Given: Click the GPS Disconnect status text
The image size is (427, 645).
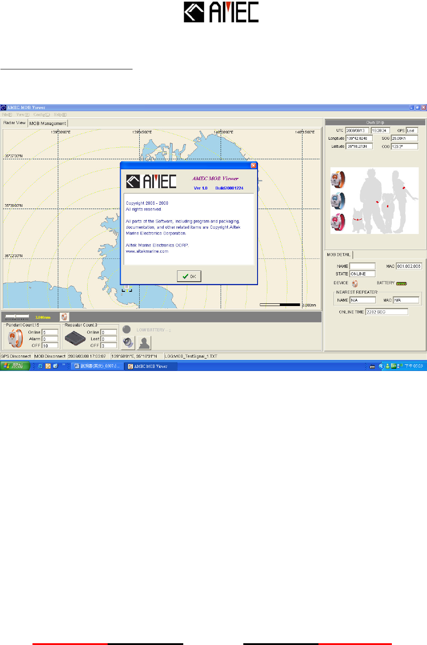Looking at the screenshot, I should click(x=16, y=356).
